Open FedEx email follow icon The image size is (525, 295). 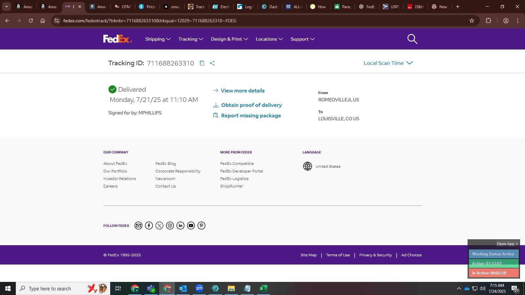138,226
